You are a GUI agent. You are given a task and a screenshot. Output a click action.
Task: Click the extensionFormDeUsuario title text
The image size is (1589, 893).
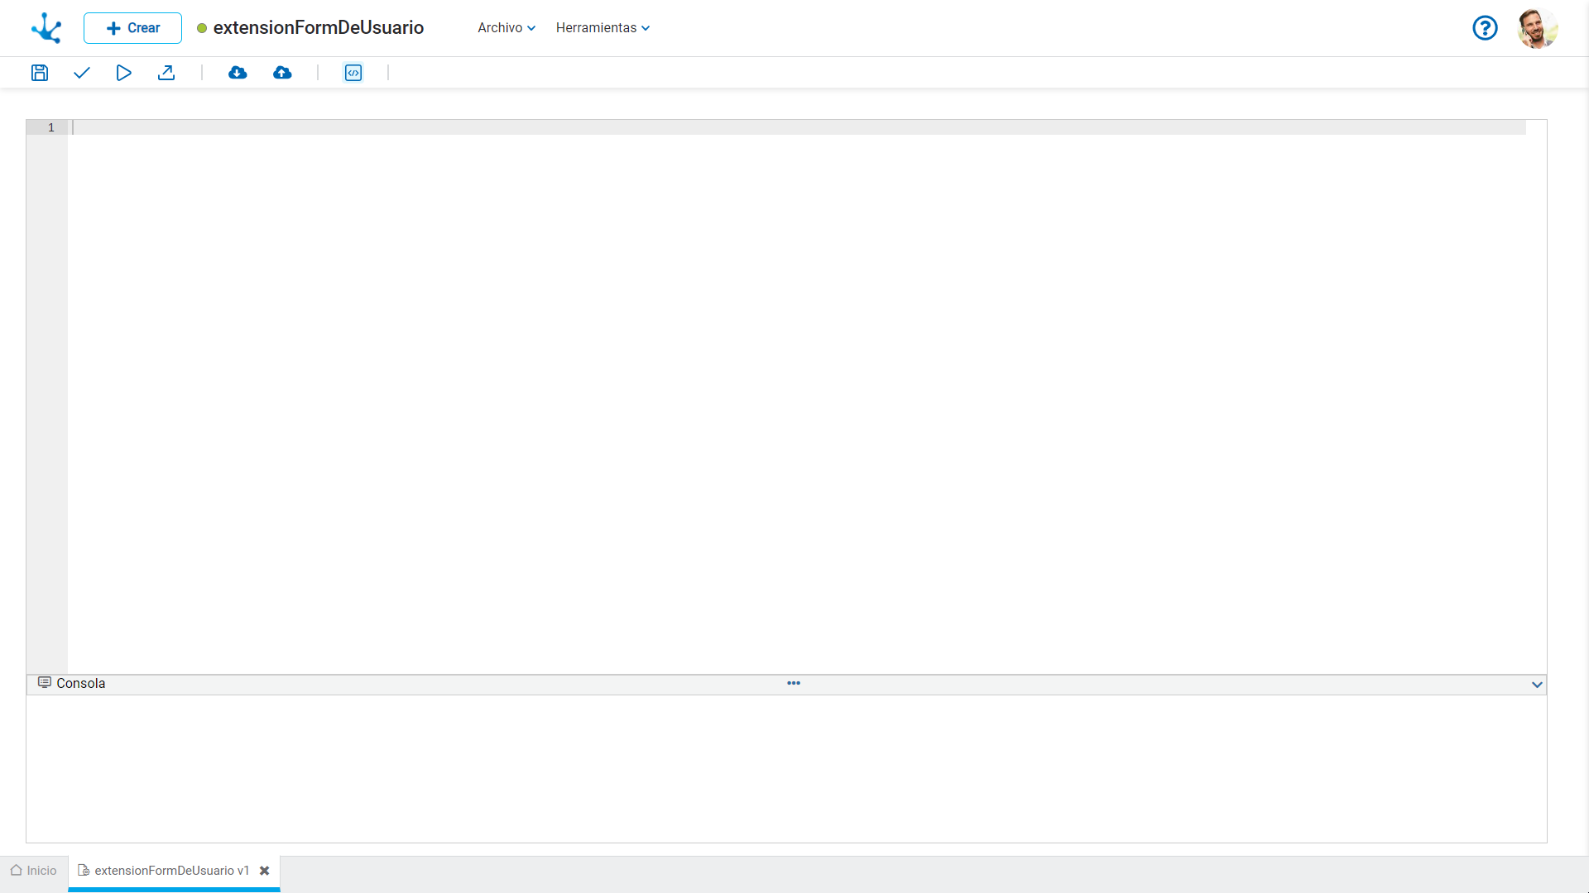pyautogui.click(x=319, y=27)
